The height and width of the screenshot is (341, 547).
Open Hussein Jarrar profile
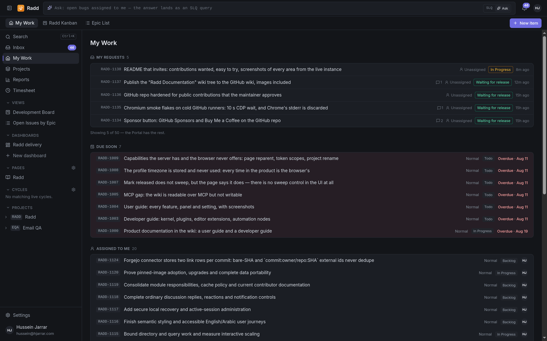point(41,330)
